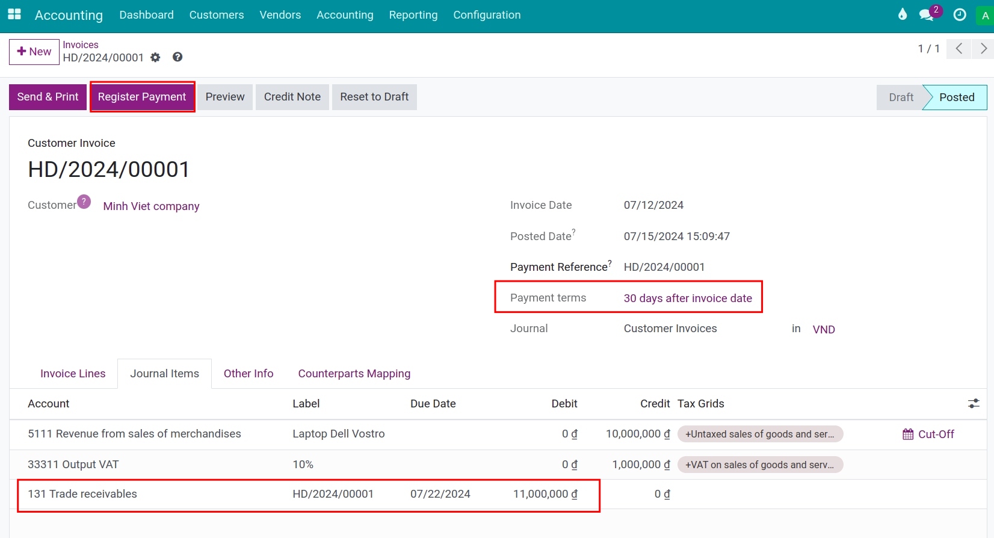Viewport: 994px width, 538px height.
Task: Click the +VAT on sales of goods tag
Action: (760, 465)
